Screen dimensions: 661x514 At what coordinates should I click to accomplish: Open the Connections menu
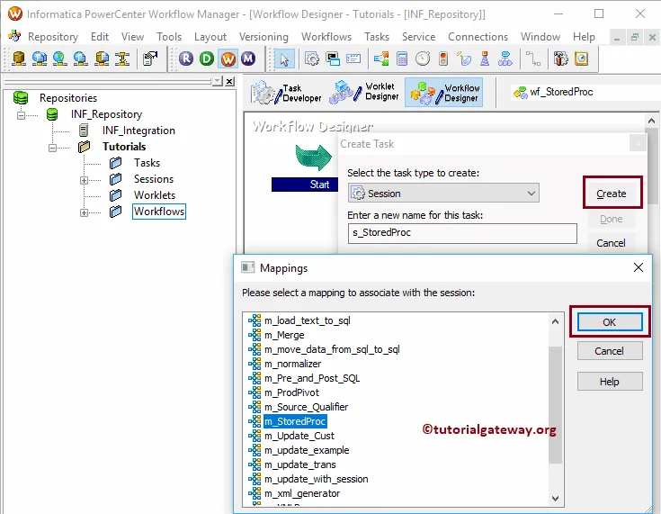478,37
